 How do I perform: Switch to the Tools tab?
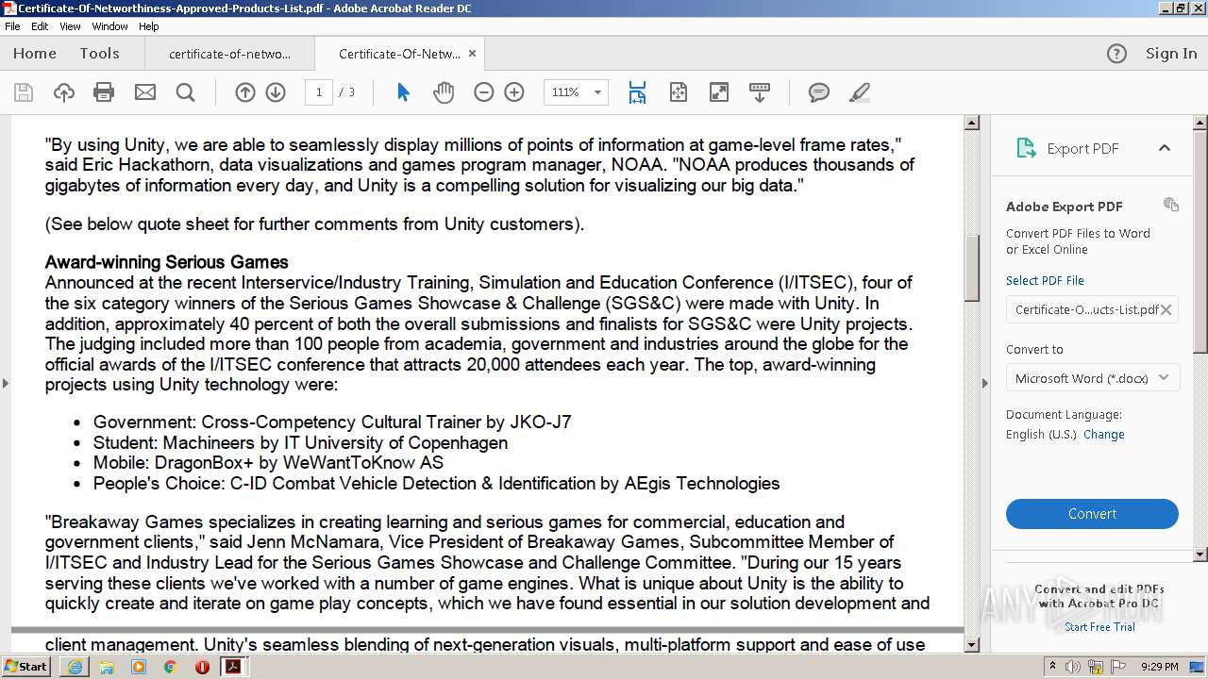99,54
